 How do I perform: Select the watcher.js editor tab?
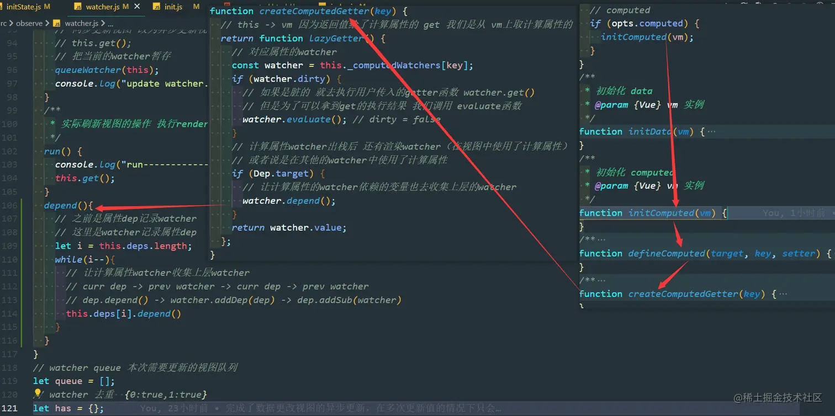pos(103,7)
